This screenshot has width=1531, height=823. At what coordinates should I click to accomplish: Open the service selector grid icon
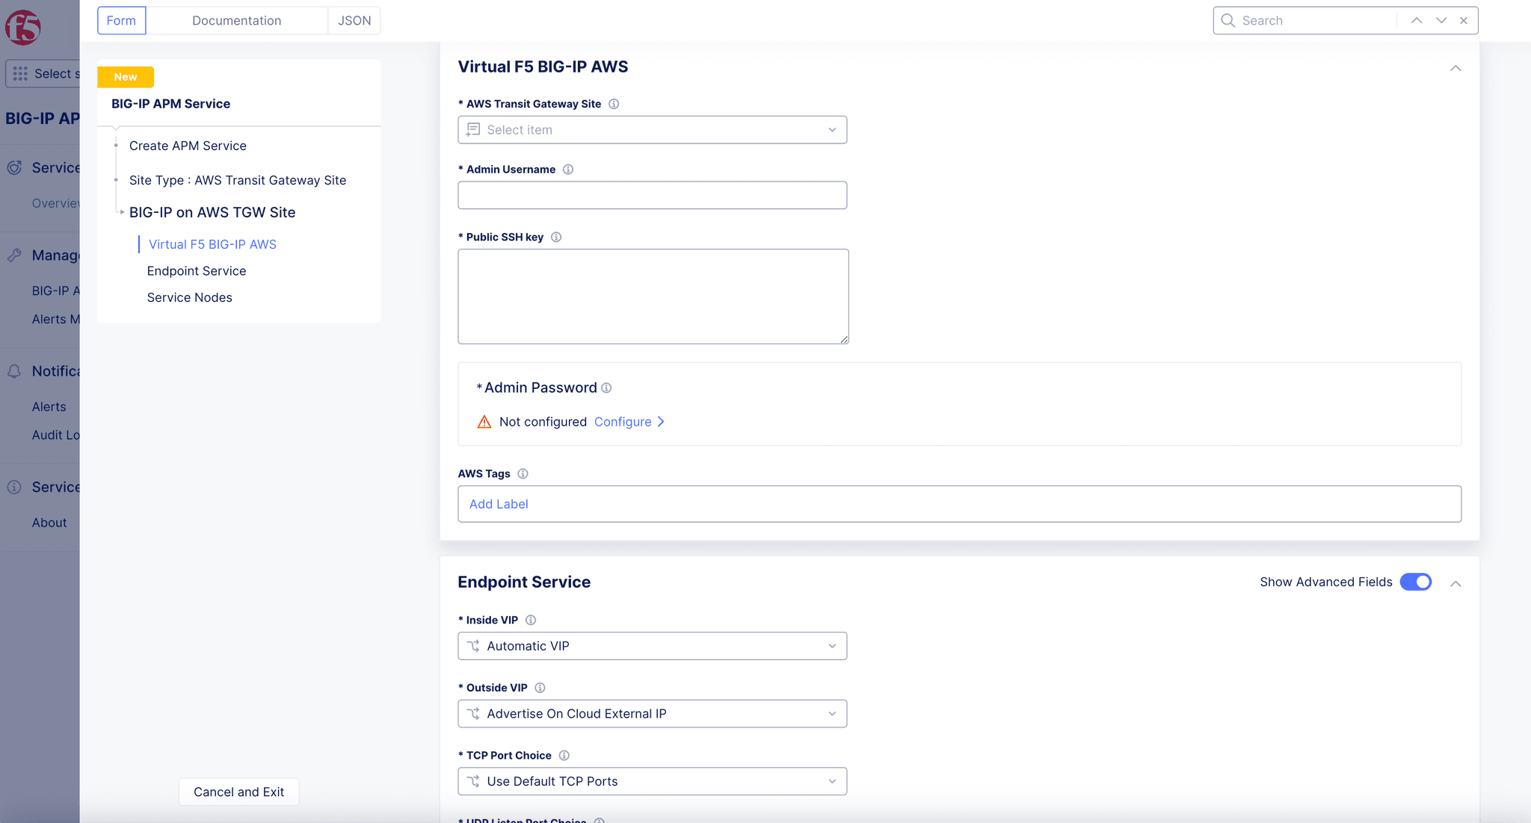pos(19,73)
